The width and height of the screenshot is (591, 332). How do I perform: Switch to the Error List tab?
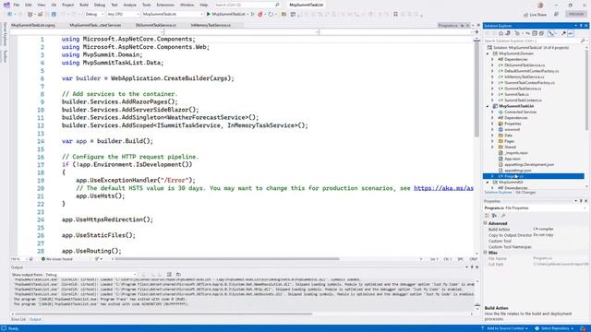pyautogui.click(x=18, y=319)
